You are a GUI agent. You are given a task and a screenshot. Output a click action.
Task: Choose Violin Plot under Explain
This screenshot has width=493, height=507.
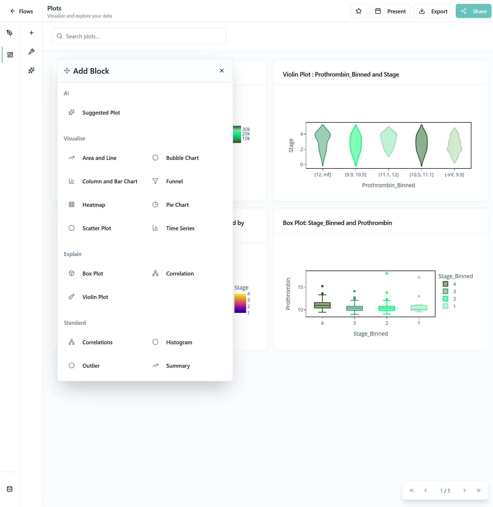(x=95, y=297)
